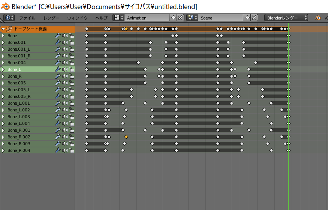
Task: Open the ヘルプ menu
Action: pyautogui.click(x=102, y=18)
